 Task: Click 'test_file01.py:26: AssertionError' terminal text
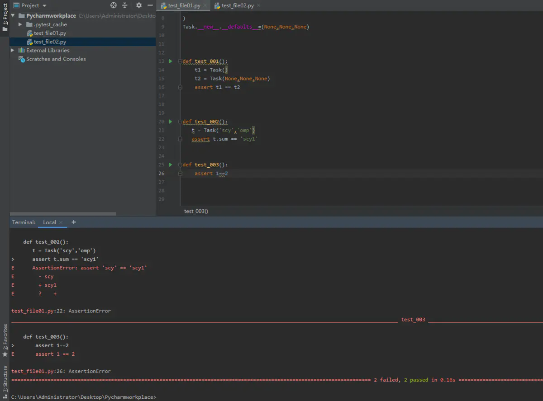coord(61,371)
